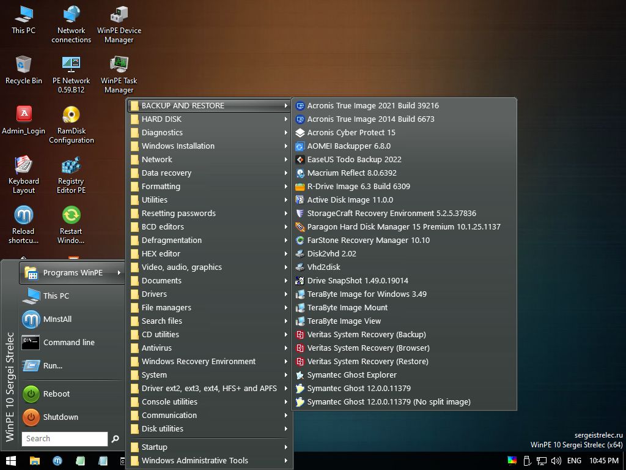The width and height of the screenshot is (626, 470).
Task: Click the MInstAll taskbar icon
Action: click(x=57, y=461)
